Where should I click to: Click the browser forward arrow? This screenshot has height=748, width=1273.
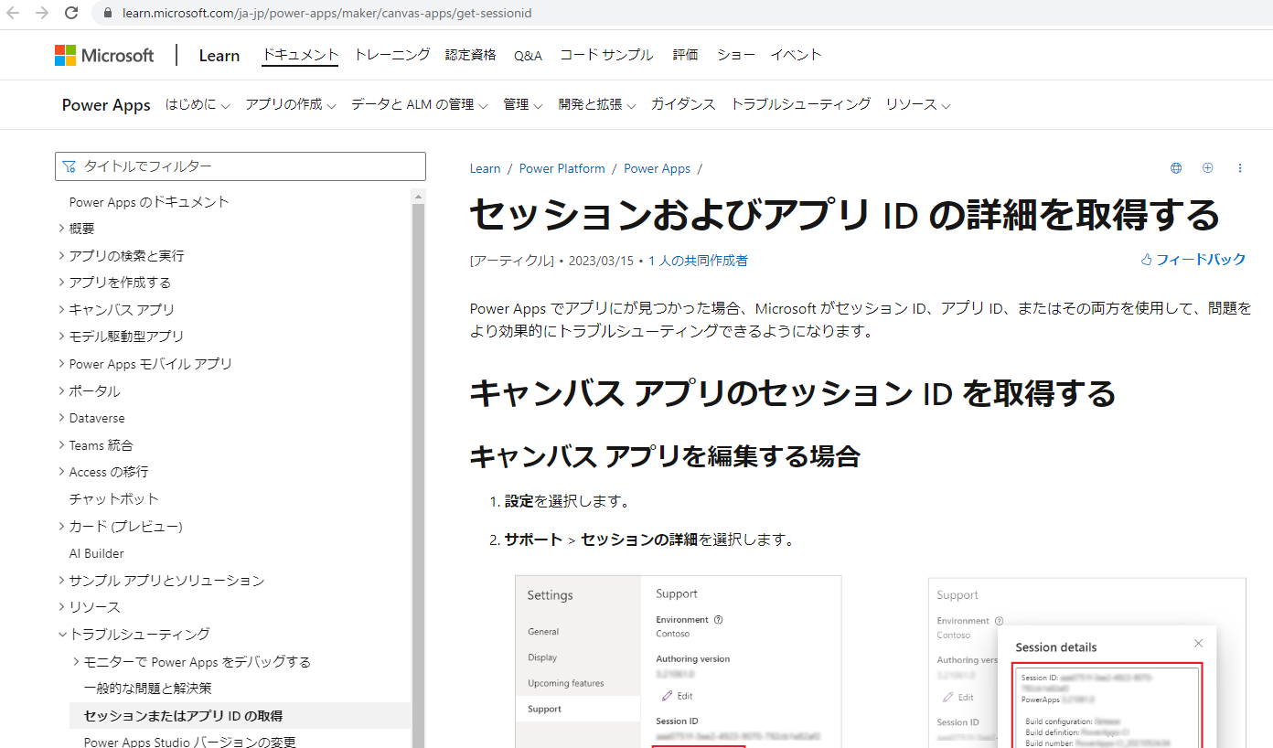(x=42, y=13)
